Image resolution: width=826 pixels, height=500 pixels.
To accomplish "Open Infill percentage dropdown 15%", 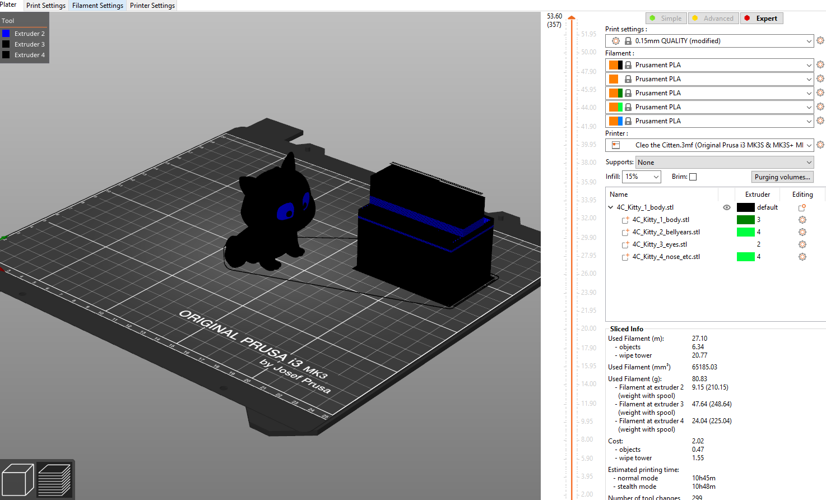I will click(x=642, y=177).
